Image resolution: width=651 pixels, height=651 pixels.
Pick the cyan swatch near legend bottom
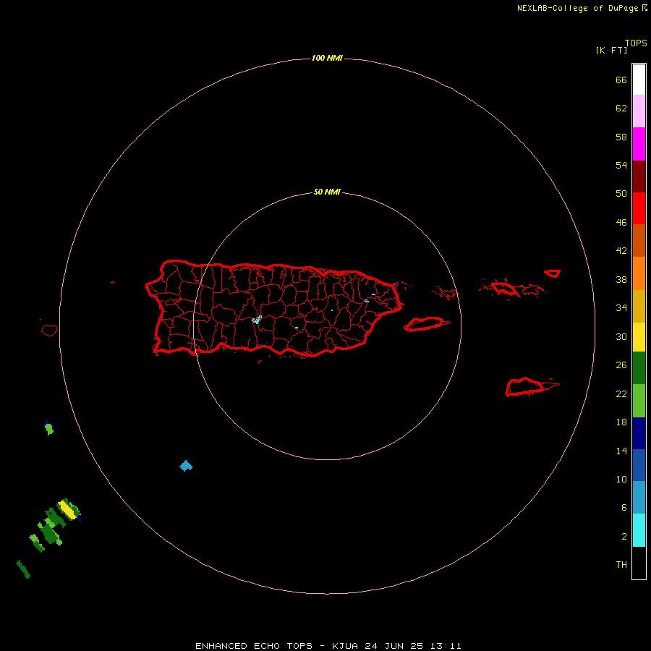(x=639, y=530)
